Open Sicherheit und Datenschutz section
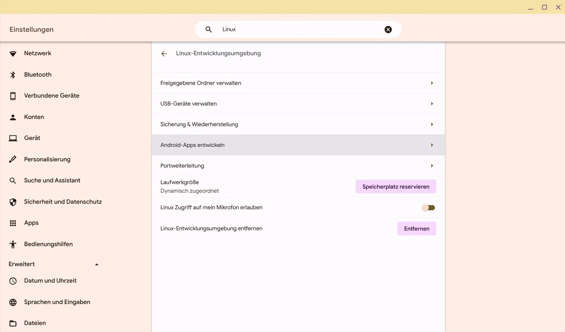The width and height of the screenshot is (565, 332). click(63, 202)
